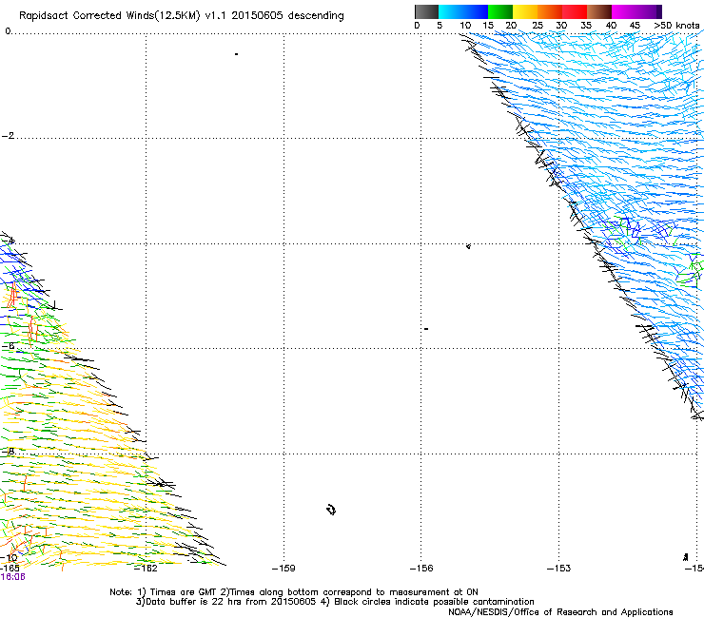Viewport: 704px width, 618px height.
Task: Click the gray 0-5 knots legend segment
Action: coord(426,11)
